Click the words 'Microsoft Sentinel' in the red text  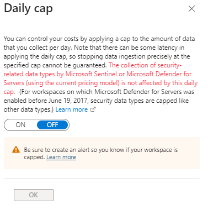click(x=91, y=74)
